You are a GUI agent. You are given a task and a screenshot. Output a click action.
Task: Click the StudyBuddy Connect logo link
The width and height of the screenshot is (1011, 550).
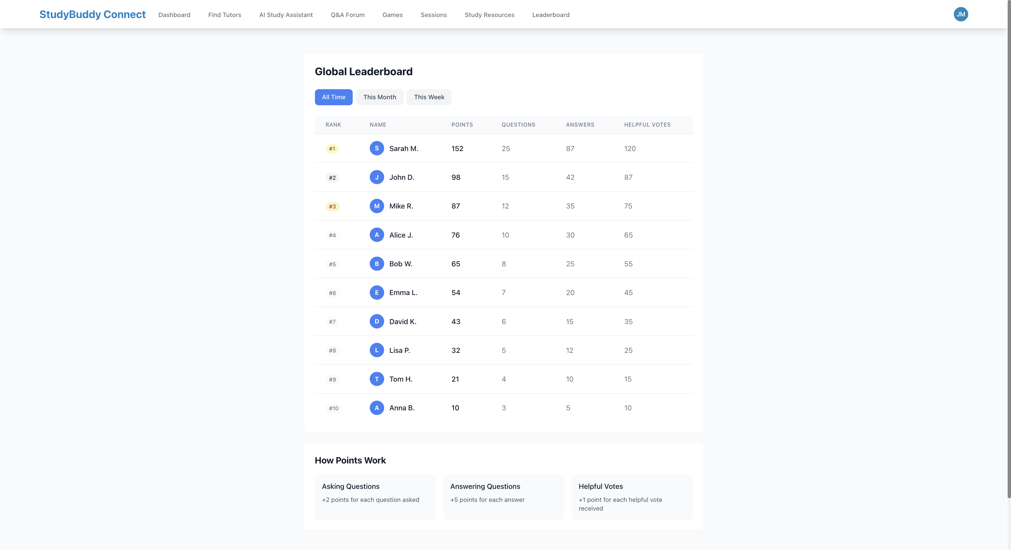tap(92, 14)
